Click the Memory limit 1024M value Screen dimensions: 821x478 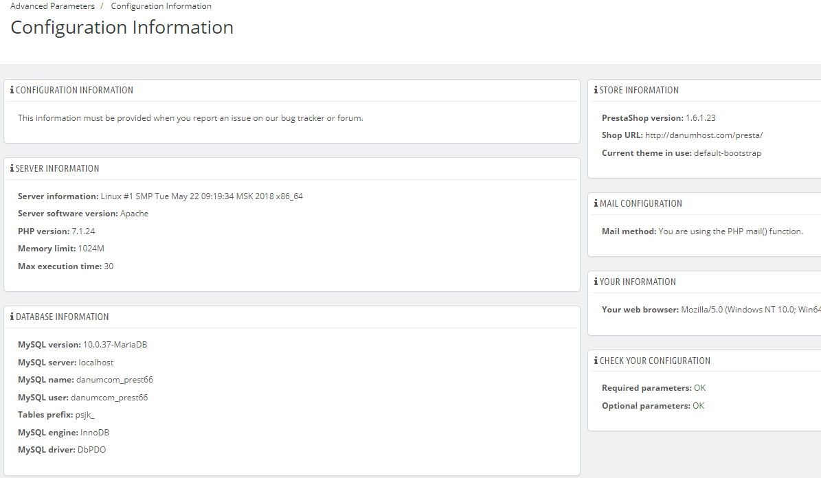91,249
